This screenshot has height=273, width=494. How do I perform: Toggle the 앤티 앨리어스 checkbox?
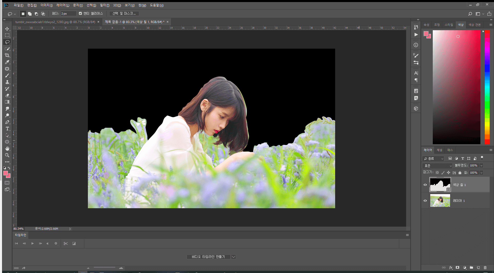click(80, 14)
